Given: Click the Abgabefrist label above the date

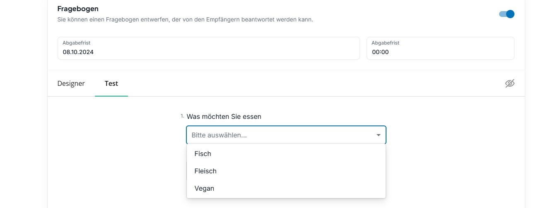Looking at the screenshot, I should click(x=77, y=43).
